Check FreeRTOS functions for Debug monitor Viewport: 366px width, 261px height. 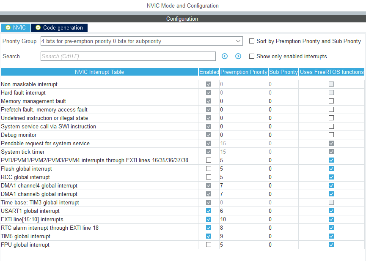[x=331, y=135]
